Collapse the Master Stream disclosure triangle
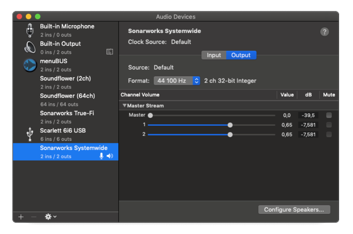Viewport: 353px width, 234px height. click(x=124, y=105)
